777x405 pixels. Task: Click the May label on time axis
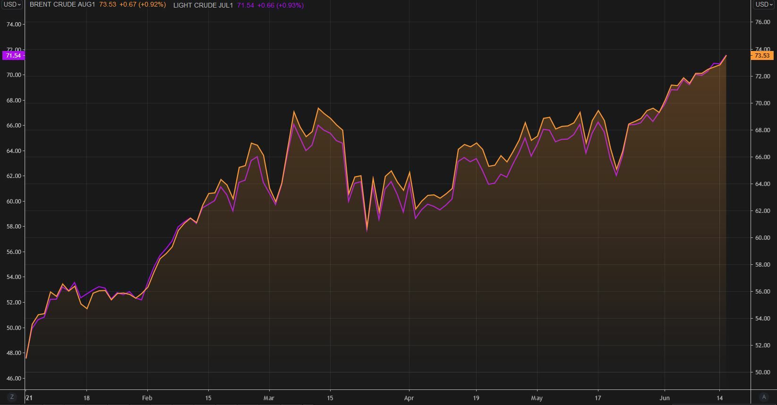[537, 398]
